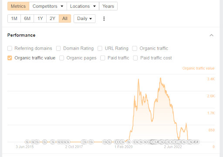Enable the Organic pages checkbox
Viewport: 223px width, 157px height.
point(61,58)
